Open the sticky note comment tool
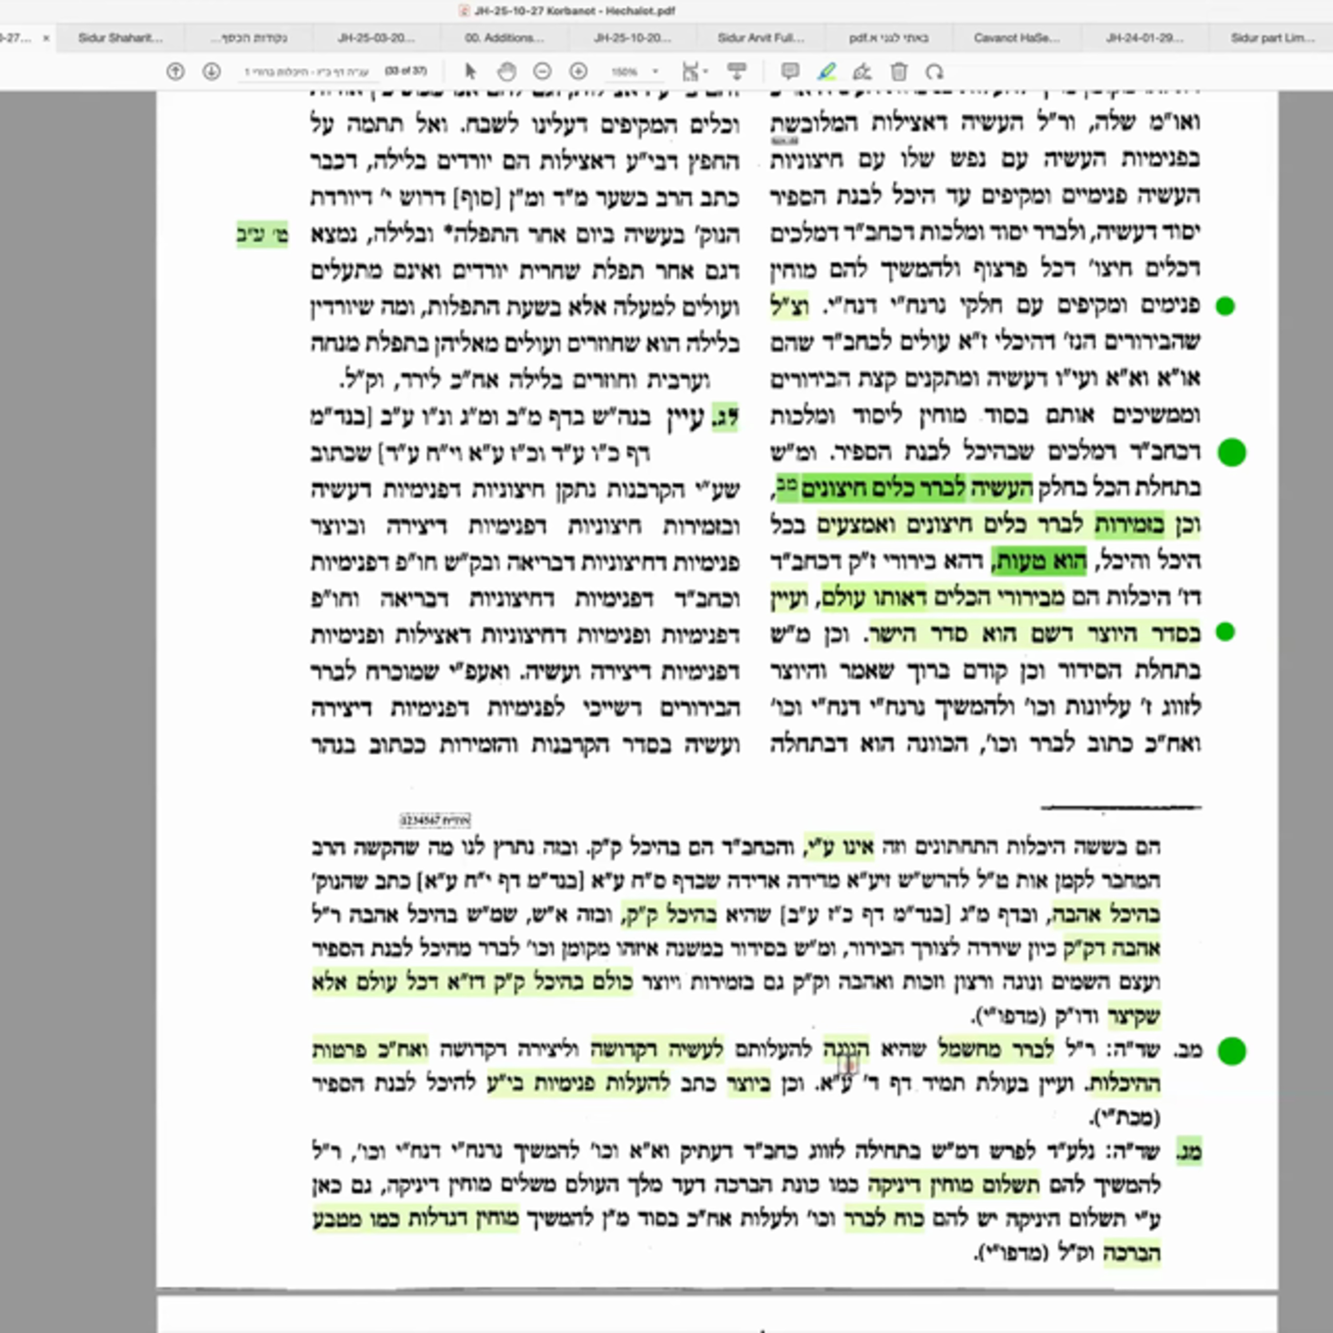 coord(791,71)
